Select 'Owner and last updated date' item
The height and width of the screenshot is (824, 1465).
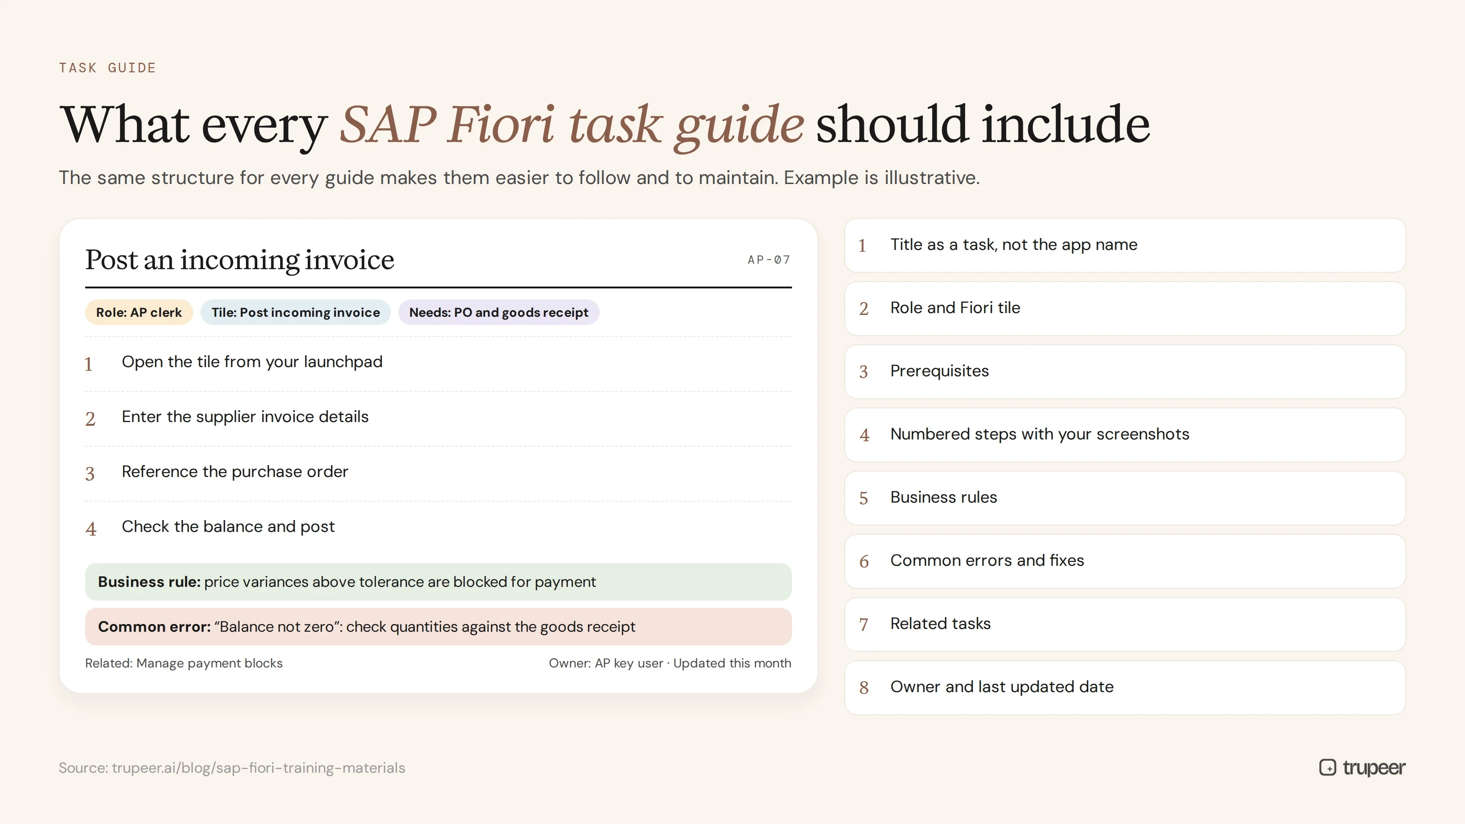1124,687
